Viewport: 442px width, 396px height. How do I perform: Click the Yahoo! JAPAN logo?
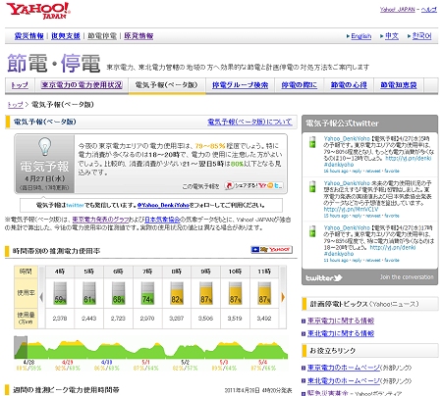pos(38,11)
